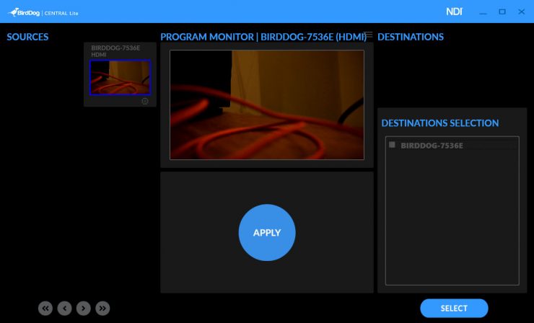Click the DESTINATIONS SELECTION heading
The height and width of the screenshot is (323, 534).
click(439, 123)
